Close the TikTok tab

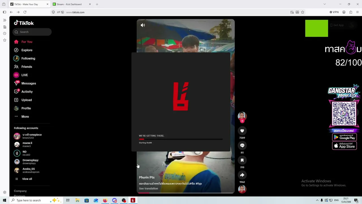click(x=48, y=4)
